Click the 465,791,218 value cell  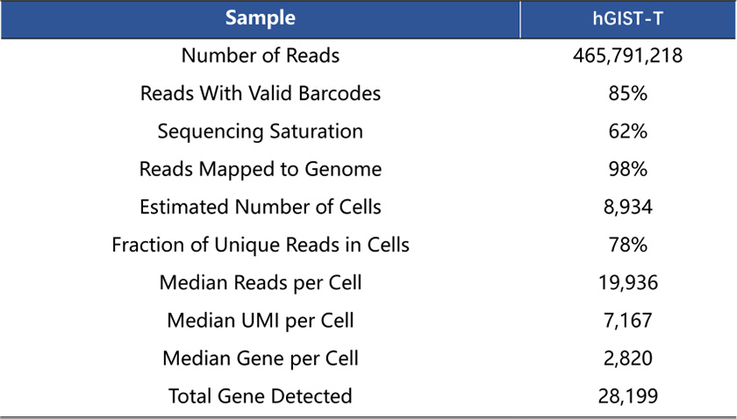pos(627,56)
